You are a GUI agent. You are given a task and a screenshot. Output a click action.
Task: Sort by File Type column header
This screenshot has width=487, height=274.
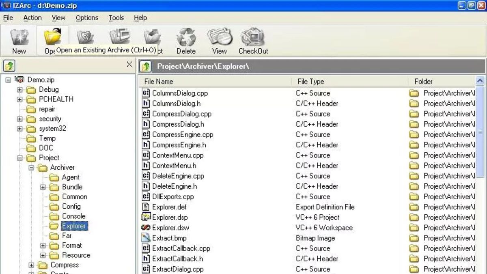pyautogui.click(x=350, y=82)
